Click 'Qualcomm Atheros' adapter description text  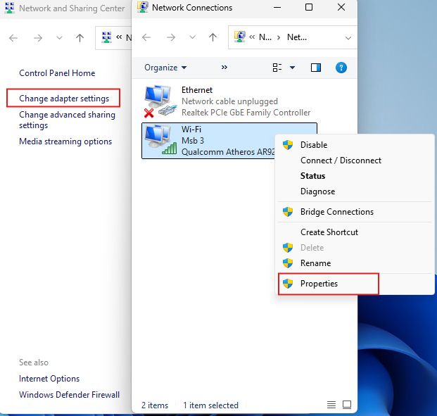point(228,152)
